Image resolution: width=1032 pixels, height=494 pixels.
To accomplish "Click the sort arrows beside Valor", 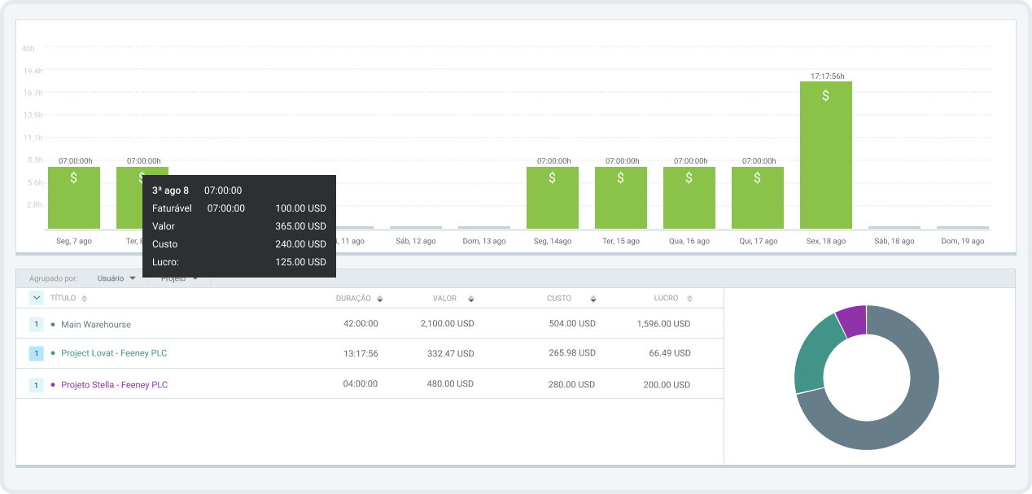I will point(470,299).
